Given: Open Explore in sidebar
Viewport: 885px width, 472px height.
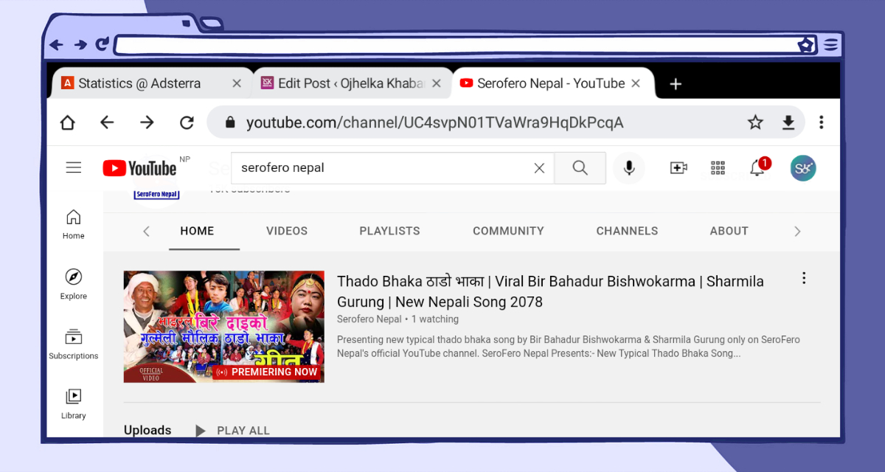Looking at the screenshot, I should click(x=74, y=284).
